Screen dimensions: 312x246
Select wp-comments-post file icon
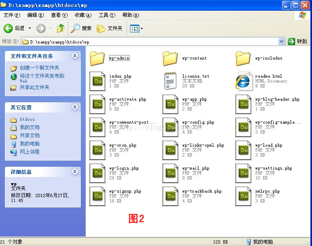(97, 127)
